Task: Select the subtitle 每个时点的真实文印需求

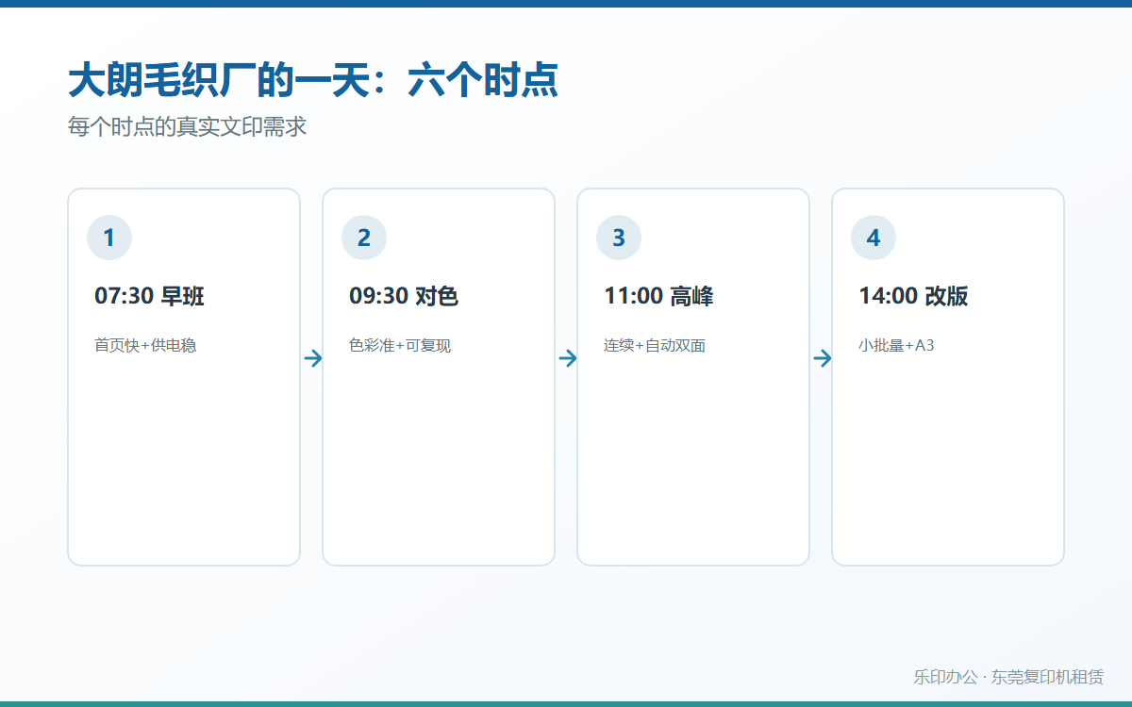Action: [188, 126]
